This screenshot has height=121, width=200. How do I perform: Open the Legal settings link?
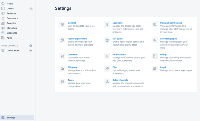(x=163, y=67)
